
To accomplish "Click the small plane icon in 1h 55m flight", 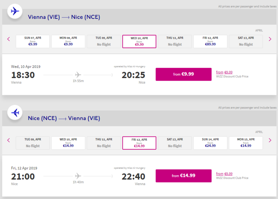I will point(78,74).
